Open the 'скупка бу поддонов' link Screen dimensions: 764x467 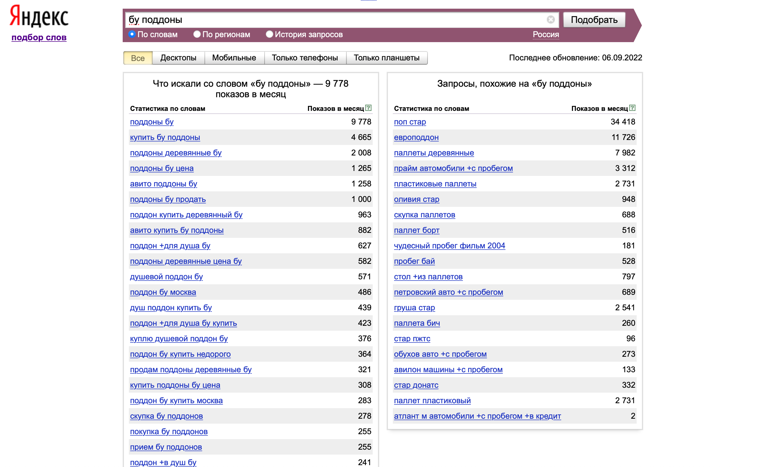(x=166, y=416)
